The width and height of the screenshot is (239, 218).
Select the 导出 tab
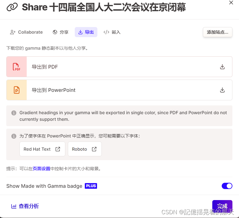(86, 32)
